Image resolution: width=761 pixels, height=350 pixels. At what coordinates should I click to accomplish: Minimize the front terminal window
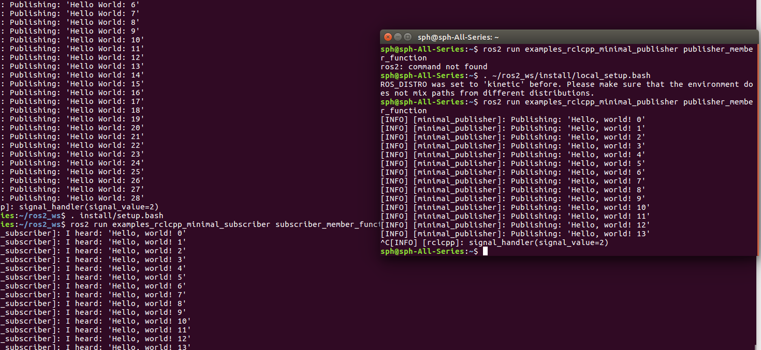pyautogui.click(x=398, y=37)
